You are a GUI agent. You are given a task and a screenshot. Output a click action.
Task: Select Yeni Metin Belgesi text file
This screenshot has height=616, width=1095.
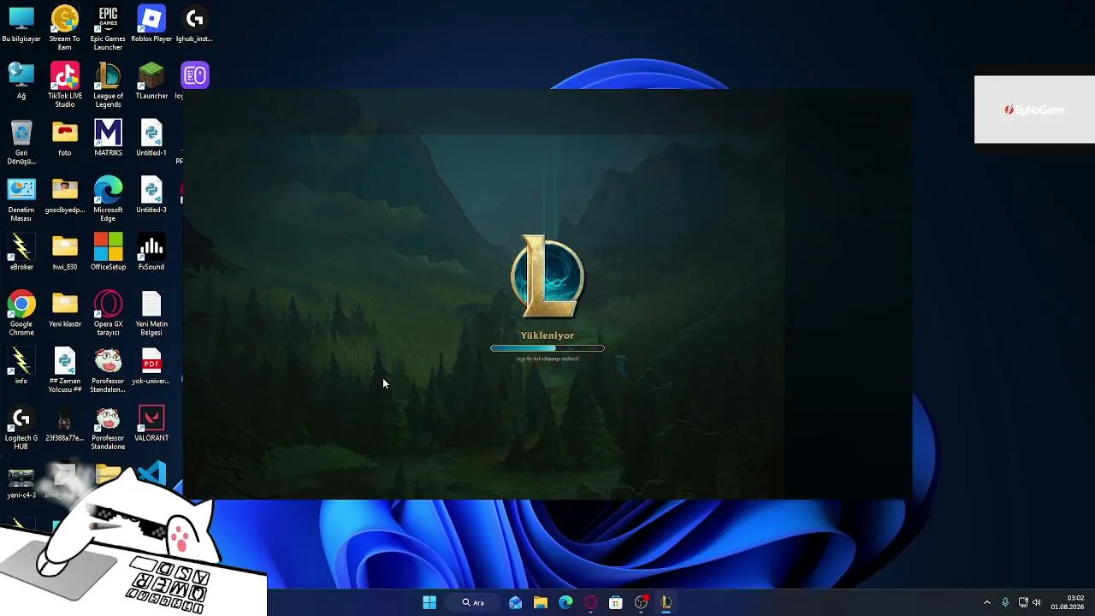click(x=151, y=313)
